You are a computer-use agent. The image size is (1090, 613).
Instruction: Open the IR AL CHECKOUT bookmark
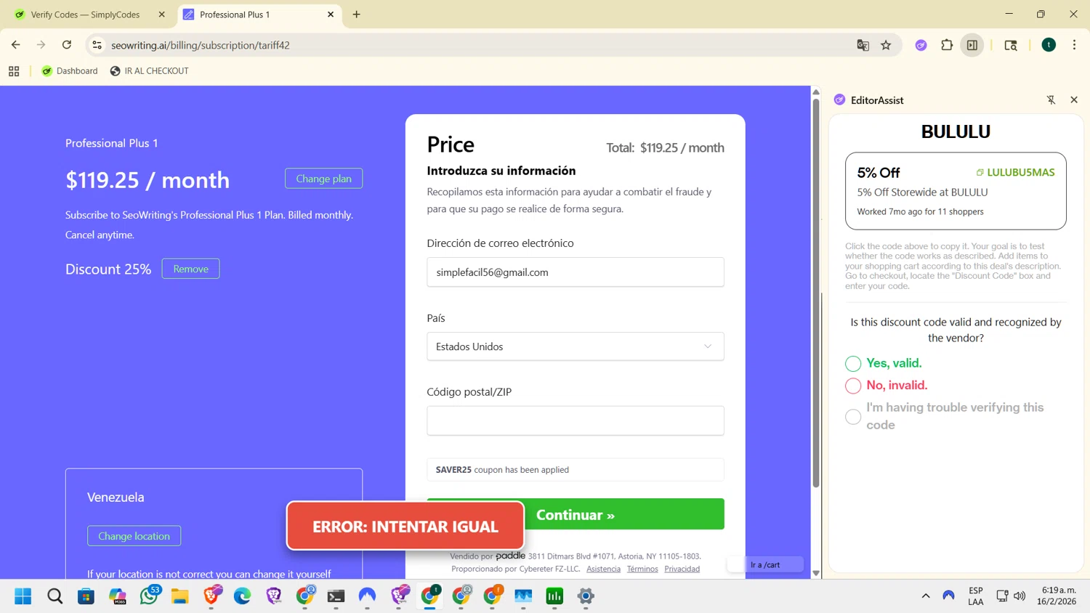click(x=149, y=71)
